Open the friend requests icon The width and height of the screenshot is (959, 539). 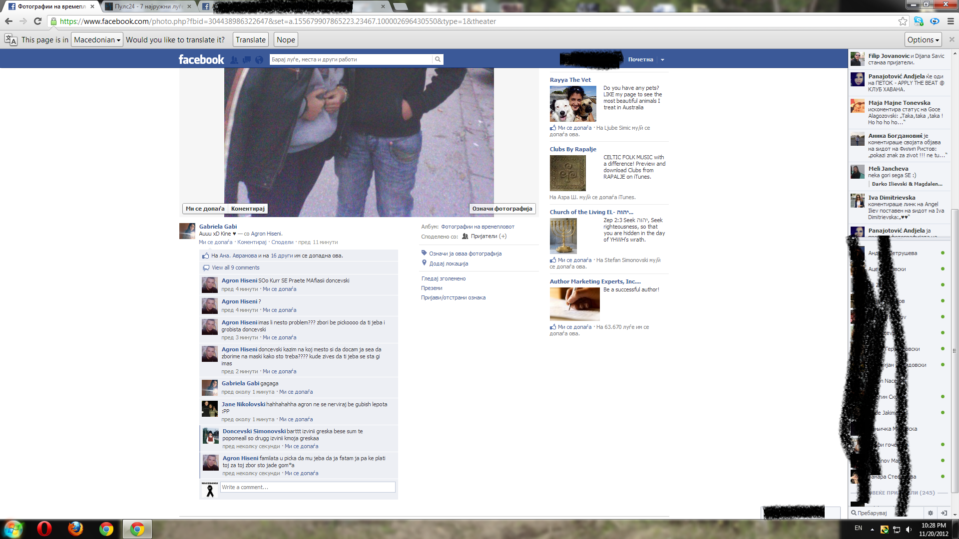[234, 60]
